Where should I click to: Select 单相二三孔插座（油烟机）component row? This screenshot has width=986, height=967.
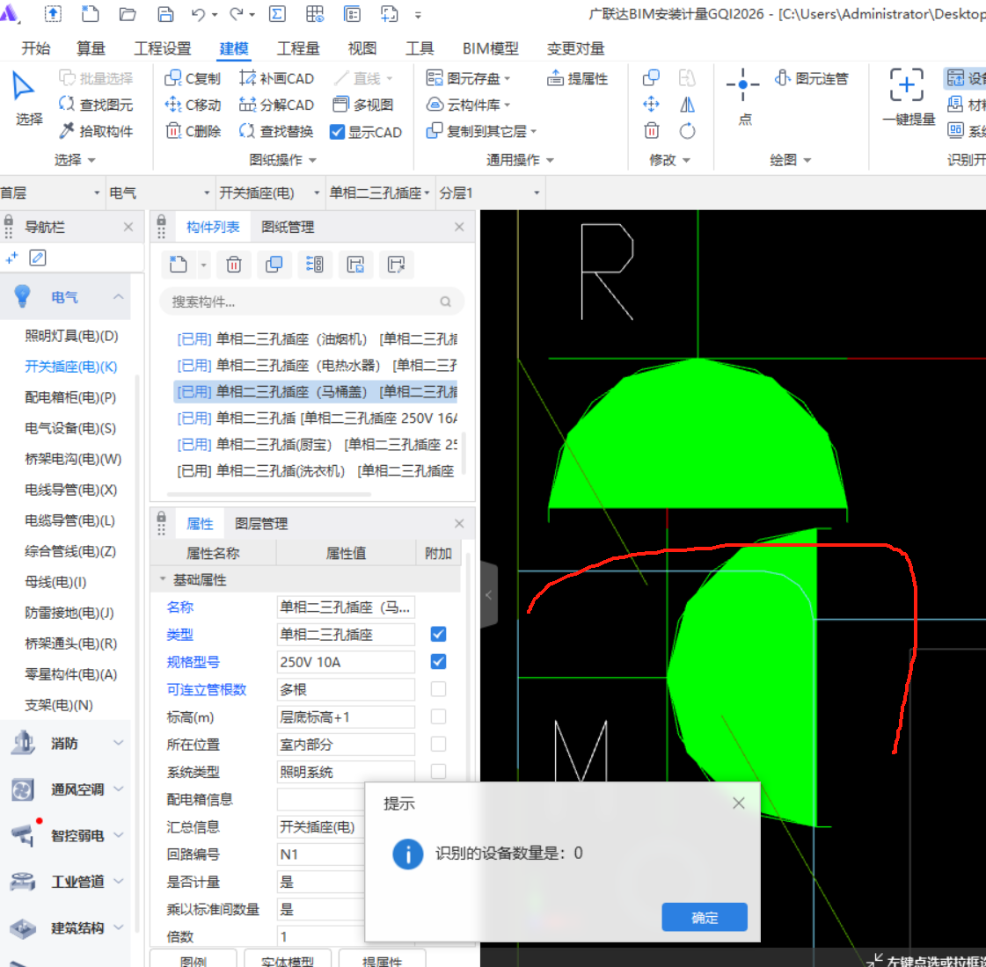coord(316,339)
